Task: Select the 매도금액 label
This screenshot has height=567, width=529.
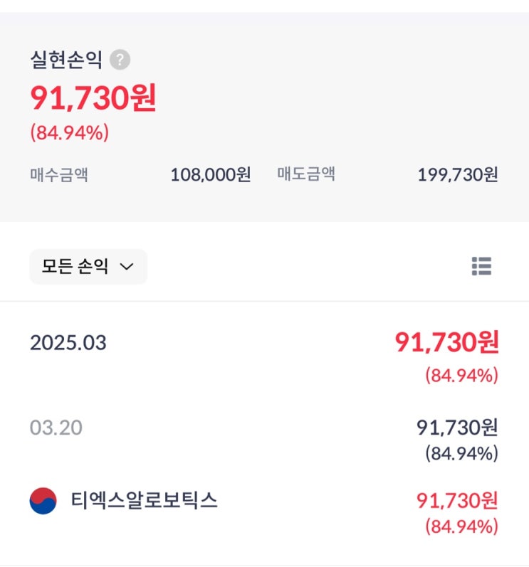Action: tap(306, 174)
